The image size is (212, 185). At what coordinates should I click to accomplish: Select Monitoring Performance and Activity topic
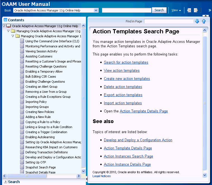click(53, 46)
